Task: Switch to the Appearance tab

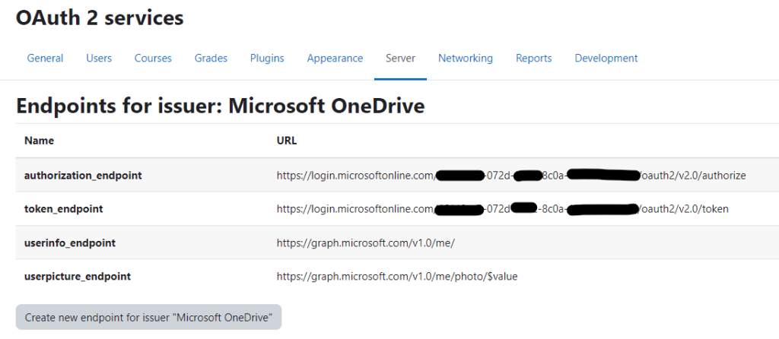Action: pos(335,59)
